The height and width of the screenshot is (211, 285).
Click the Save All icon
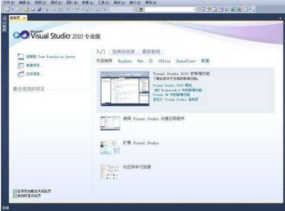(x=39, y=9)
